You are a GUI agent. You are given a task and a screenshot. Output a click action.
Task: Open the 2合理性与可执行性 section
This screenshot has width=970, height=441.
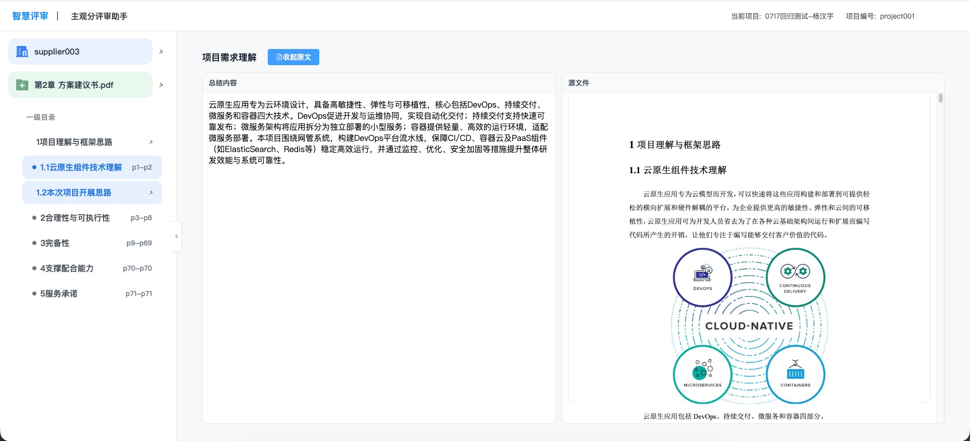[75, 218]
